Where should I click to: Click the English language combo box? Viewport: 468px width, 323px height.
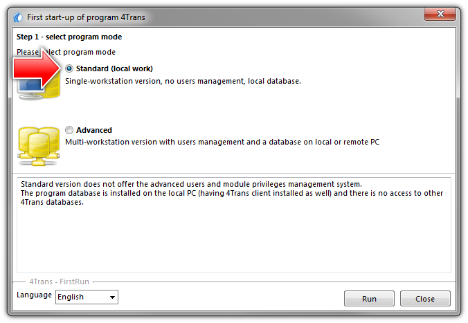[87, 297]
